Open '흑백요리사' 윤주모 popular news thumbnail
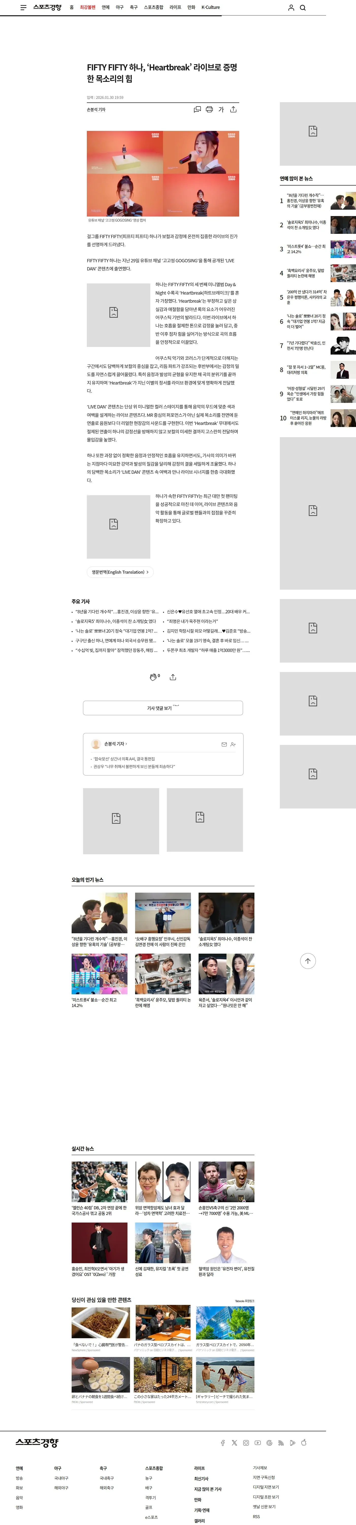Image resolution: width=356 pixels, height=1525 pixels. click(x=163, y=974)
